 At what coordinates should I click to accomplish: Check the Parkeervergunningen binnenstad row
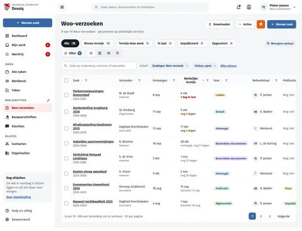click(x=66, y=95)
